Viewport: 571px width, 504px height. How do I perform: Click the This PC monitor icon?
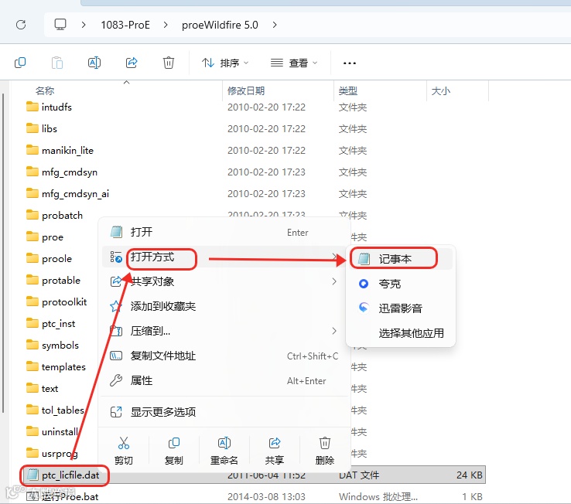coord(60,25)
